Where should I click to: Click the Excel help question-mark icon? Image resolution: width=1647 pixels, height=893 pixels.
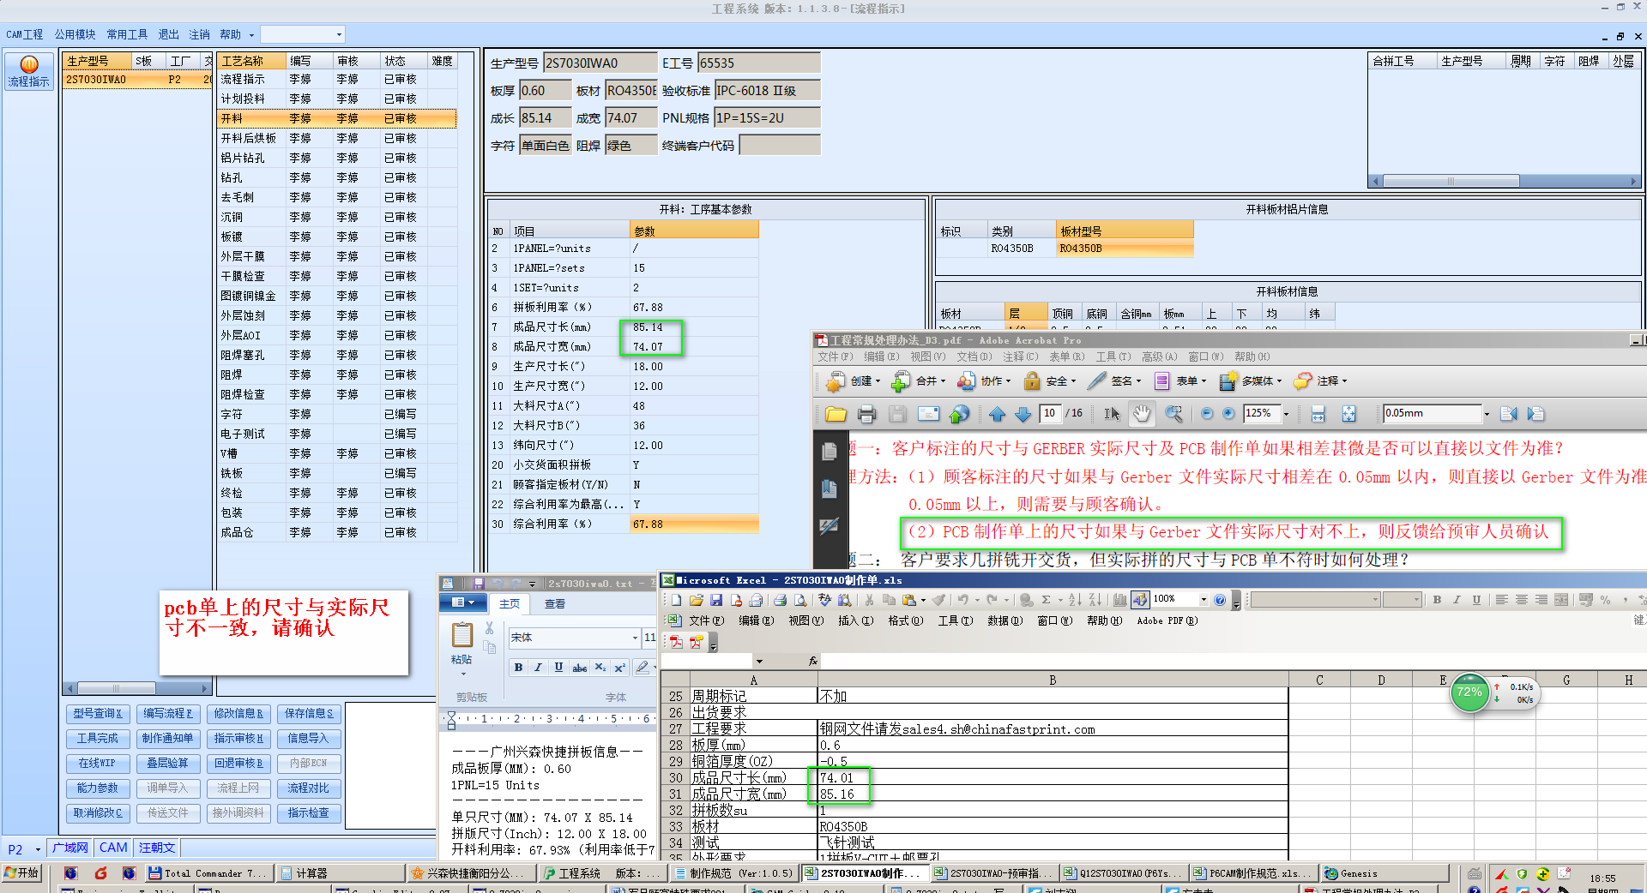(x=1220, y=600)
